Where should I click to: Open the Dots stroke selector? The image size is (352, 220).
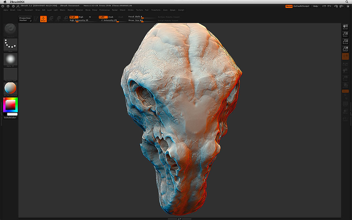click(x=10, y=45)
